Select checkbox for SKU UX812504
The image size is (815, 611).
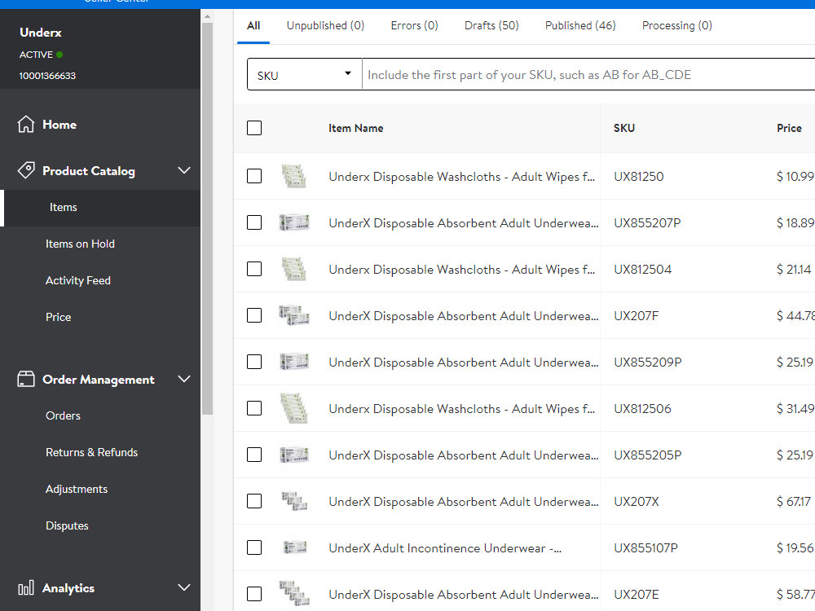tap(254, 269)
